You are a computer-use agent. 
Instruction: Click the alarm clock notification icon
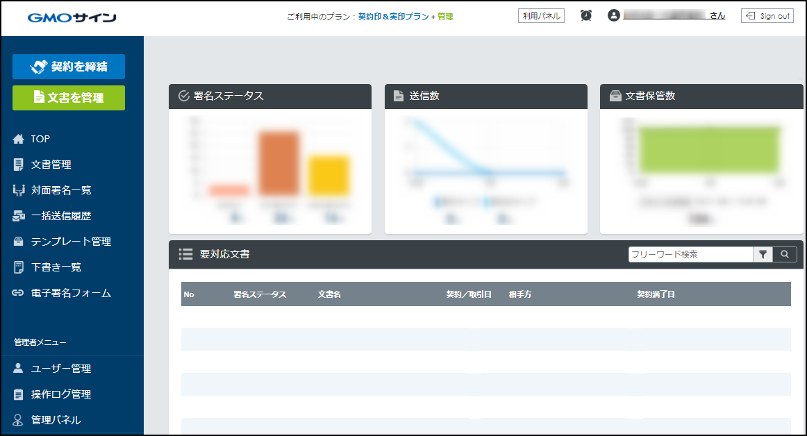[x=586, y=16]
